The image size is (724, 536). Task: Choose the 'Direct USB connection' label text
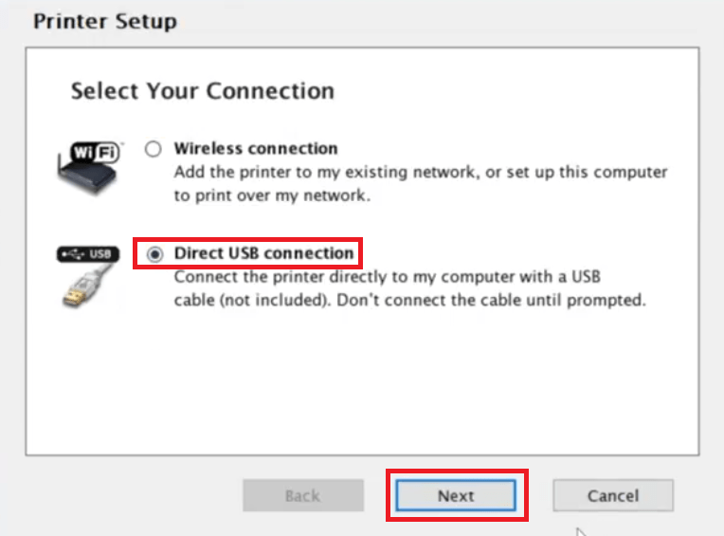(263, 253)
